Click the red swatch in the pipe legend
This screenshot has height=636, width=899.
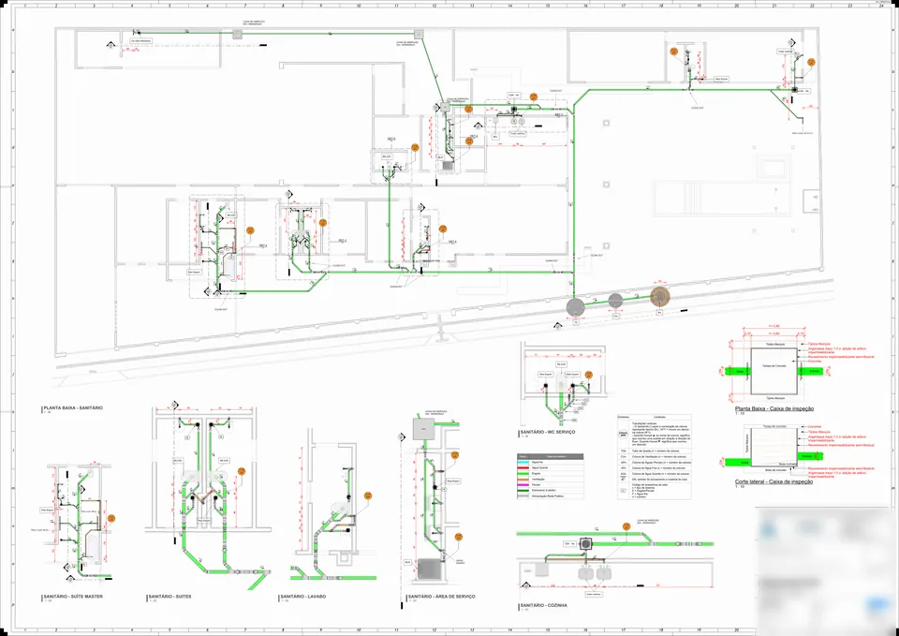coord(523,468)
